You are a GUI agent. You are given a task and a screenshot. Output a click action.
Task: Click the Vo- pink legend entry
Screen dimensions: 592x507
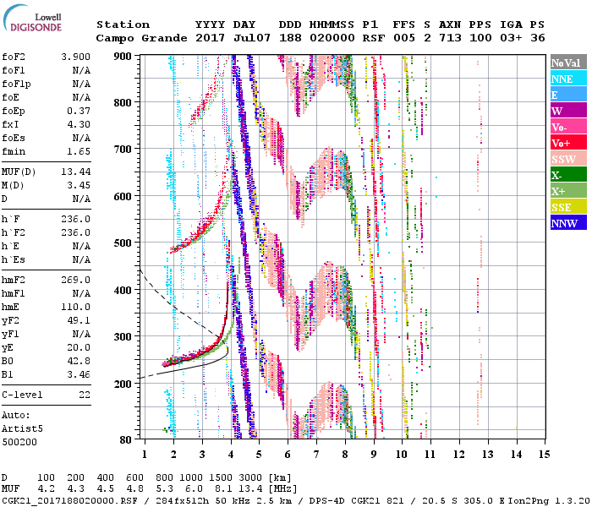tap(567, 127)
